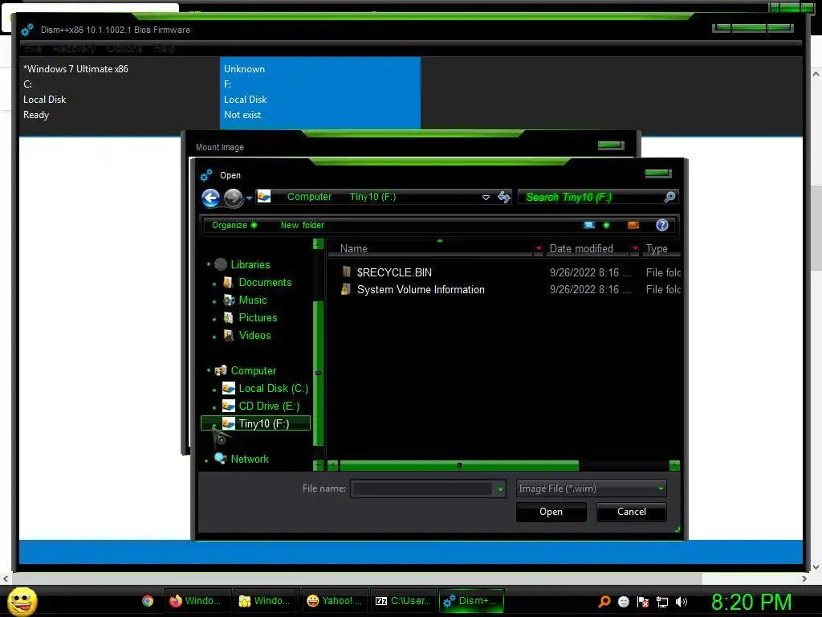Open the File menu in Dism++

pyautogui.click(x=33, y=48)
